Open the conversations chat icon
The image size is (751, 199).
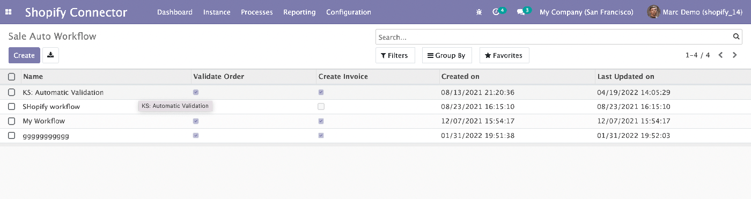[520, 12]
